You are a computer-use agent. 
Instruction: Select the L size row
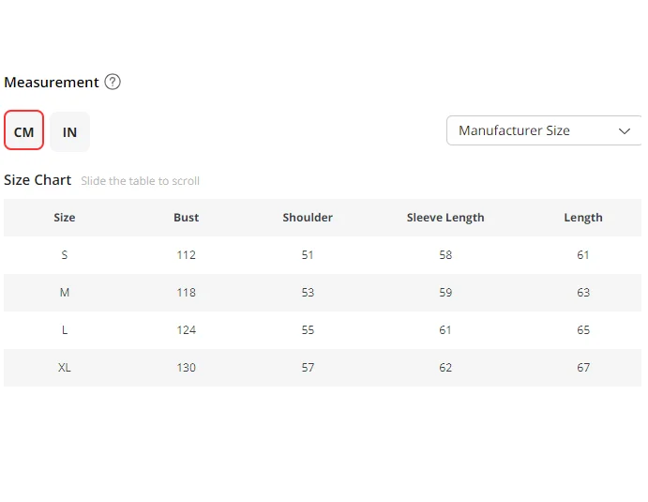[x=65, y=330]
